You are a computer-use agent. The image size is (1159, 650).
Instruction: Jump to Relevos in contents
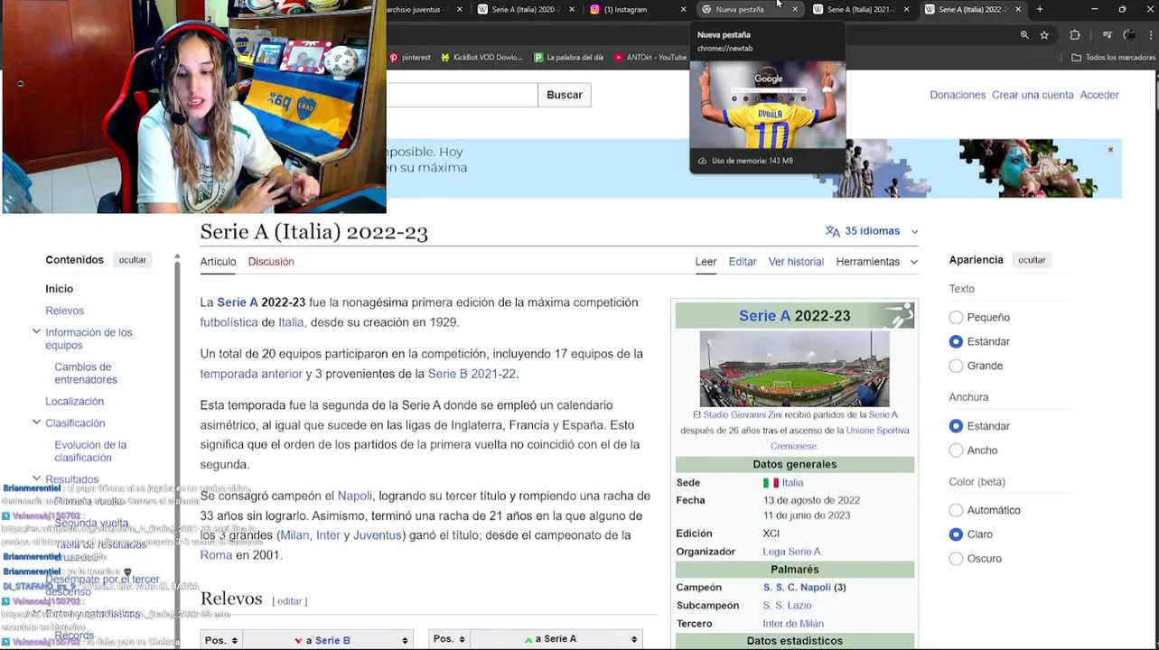(x=65, y=311)
